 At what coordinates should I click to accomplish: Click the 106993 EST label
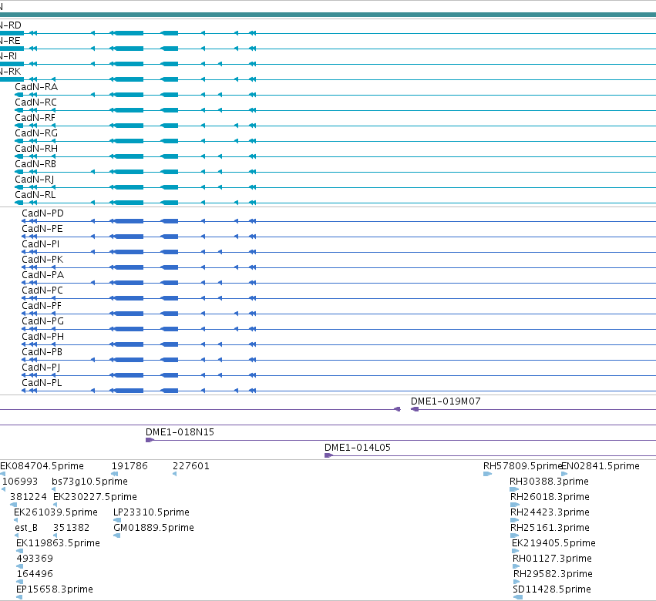click(20, 482)
